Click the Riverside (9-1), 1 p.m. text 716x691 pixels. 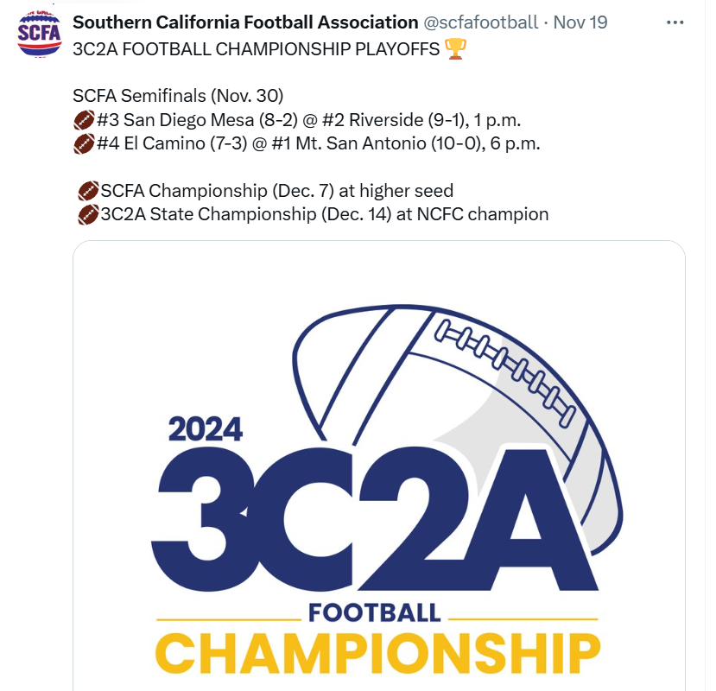coord(434,120)
